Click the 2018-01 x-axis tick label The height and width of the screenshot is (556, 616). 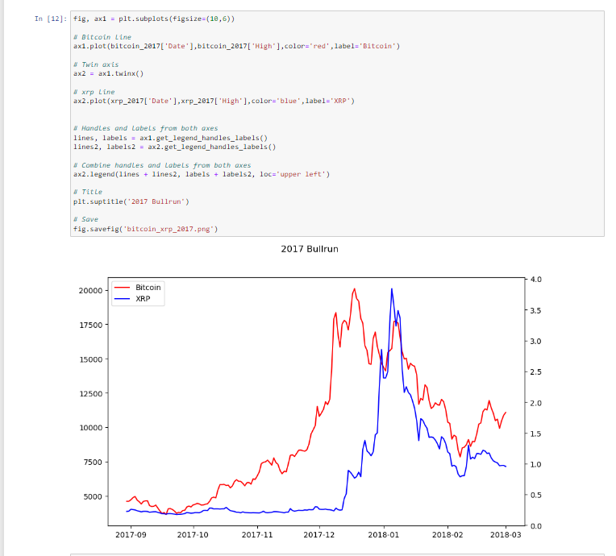pyautogui.click(x=383, y=534)
